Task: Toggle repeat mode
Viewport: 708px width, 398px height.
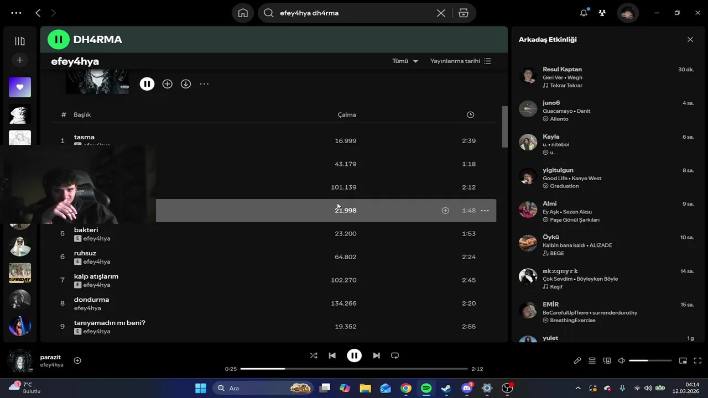Action: (x=395, y=355)
